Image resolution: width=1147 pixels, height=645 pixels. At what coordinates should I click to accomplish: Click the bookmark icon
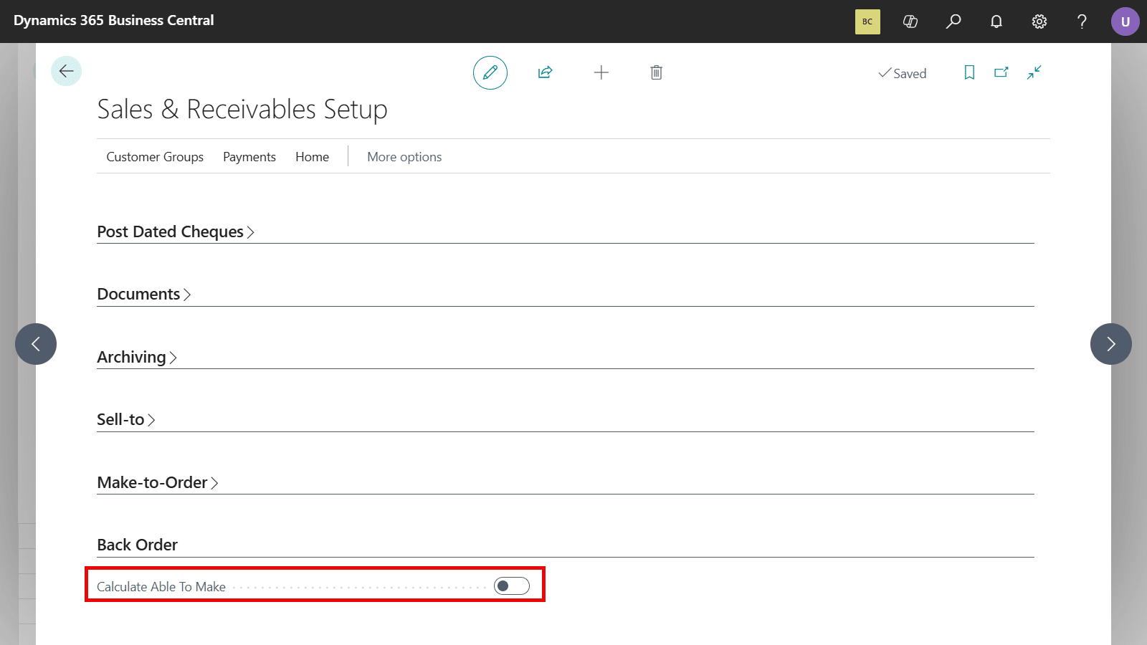pos(969,72)
